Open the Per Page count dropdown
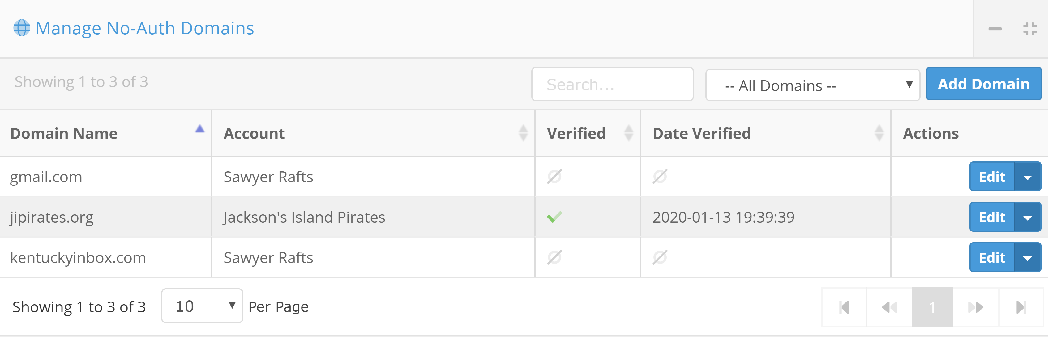 pyautogui.click(x=202, y=306)
